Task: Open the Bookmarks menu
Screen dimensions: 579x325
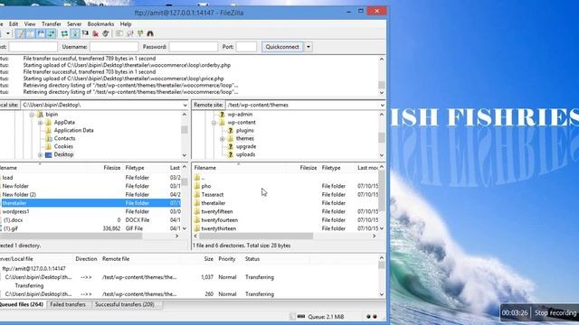Action: [x=100, y=24]
